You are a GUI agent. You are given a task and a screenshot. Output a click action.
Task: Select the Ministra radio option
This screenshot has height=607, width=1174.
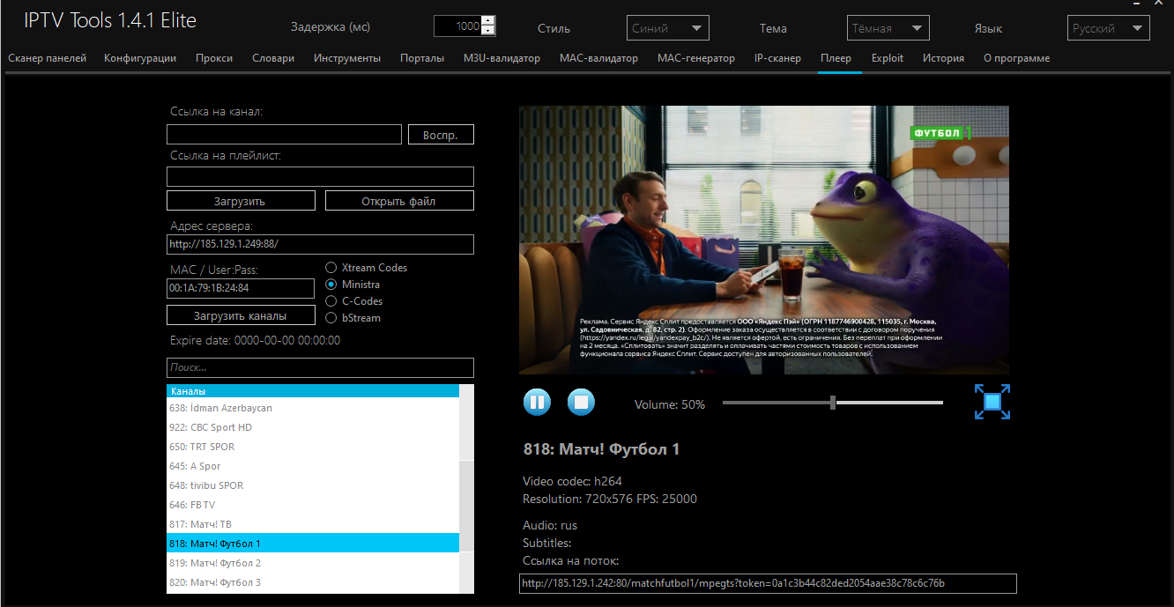[353, 285]
